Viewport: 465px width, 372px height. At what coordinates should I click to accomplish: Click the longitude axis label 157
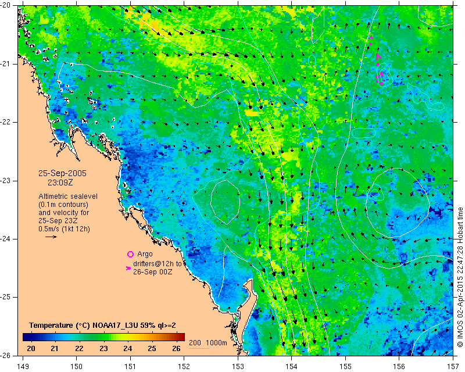click(x=453, y=367)
